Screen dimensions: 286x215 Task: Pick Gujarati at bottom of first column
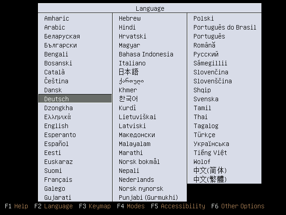[58, 198]
